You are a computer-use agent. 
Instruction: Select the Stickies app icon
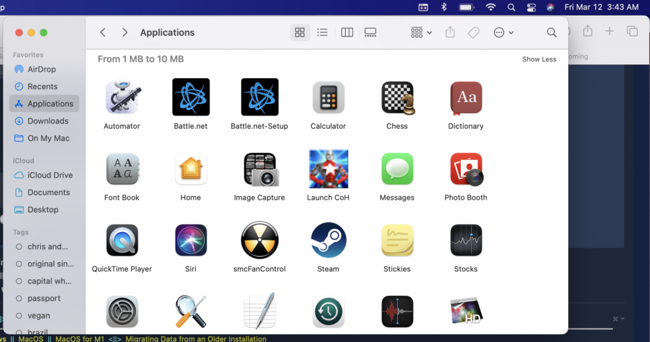(x=397, y=241)
